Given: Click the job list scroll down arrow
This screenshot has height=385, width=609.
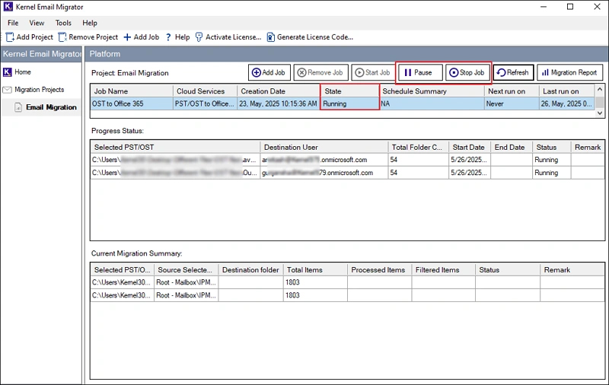Looking at the screenshot, I should 600,113.
